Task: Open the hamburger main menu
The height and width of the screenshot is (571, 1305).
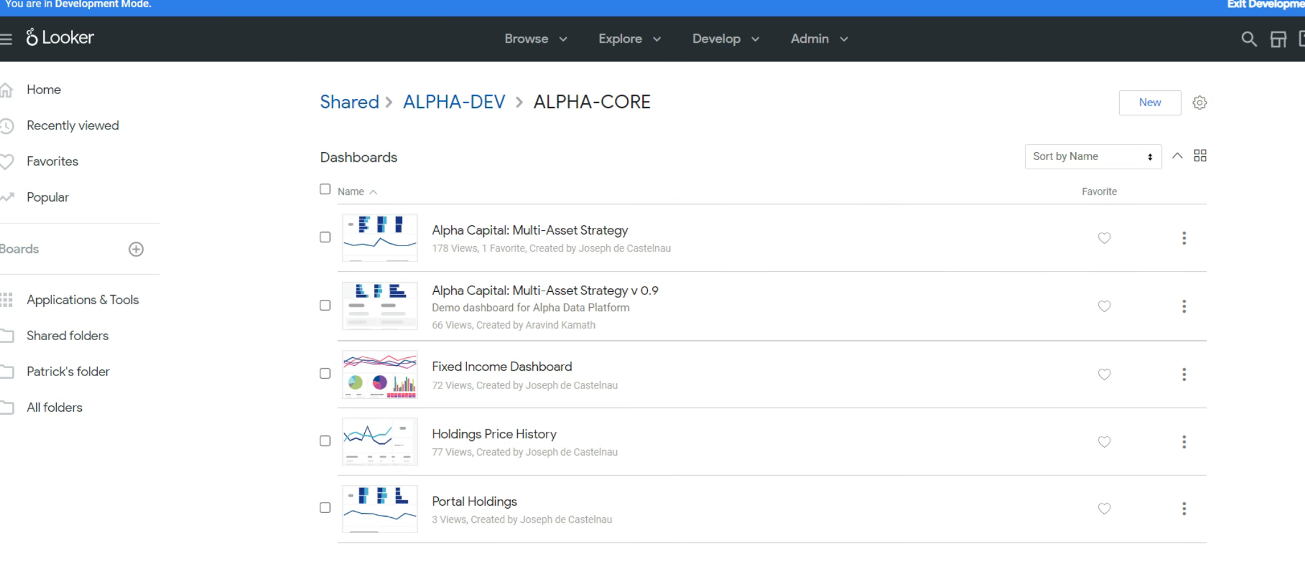Action: point(6,39)
